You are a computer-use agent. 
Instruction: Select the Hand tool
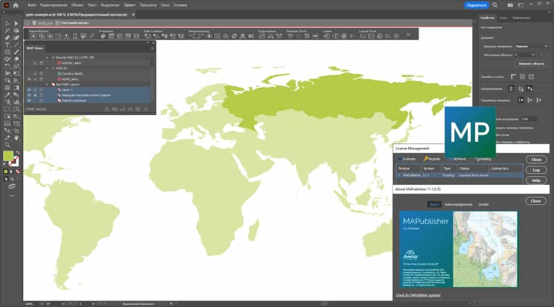(16, 138)
